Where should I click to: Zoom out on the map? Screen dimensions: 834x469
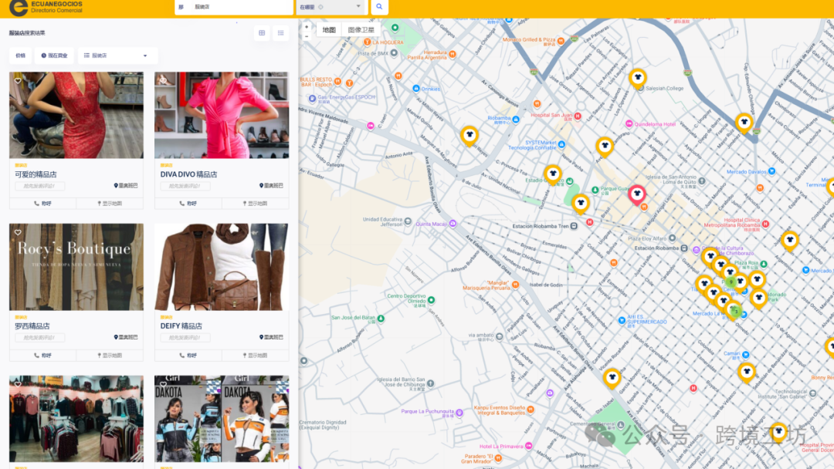tap(307, 35)
